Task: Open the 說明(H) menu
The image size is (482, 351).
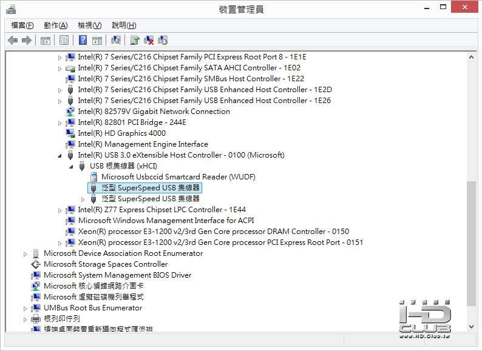Action: 124,25
